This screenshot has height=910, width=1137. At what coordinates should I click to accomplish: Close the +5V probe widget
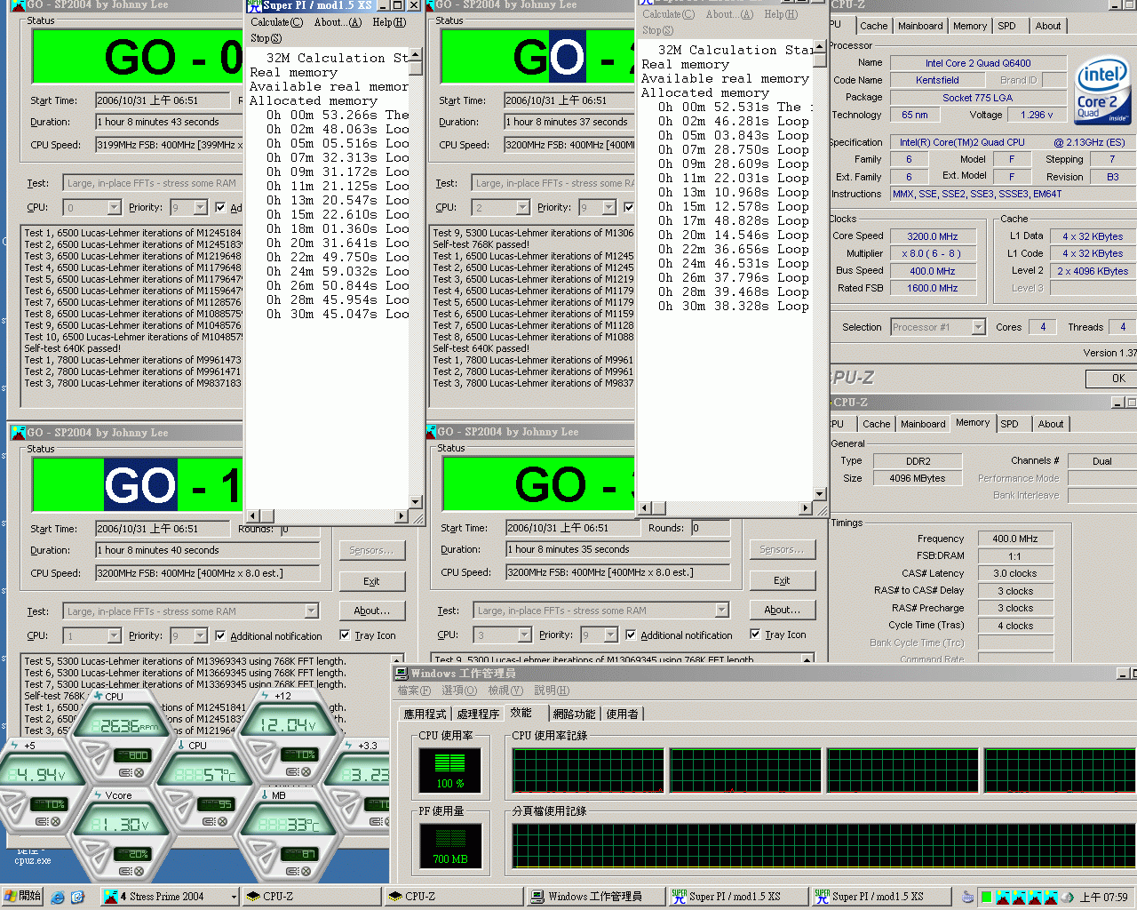(54, 821)
